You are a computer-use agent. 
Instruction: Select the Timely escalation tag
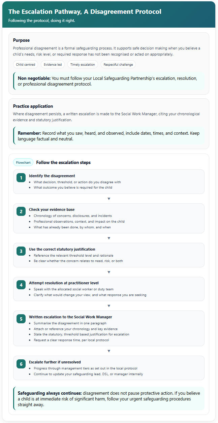pyautogui.click(x=83, y=64)
